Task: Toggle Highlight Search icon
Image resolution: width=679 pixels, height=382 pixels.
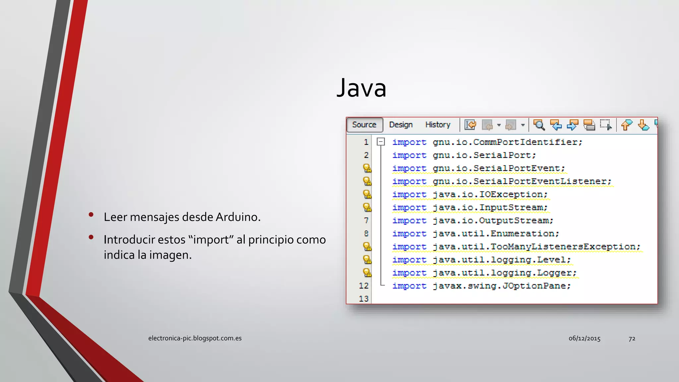Action: [x=589, y=125]
